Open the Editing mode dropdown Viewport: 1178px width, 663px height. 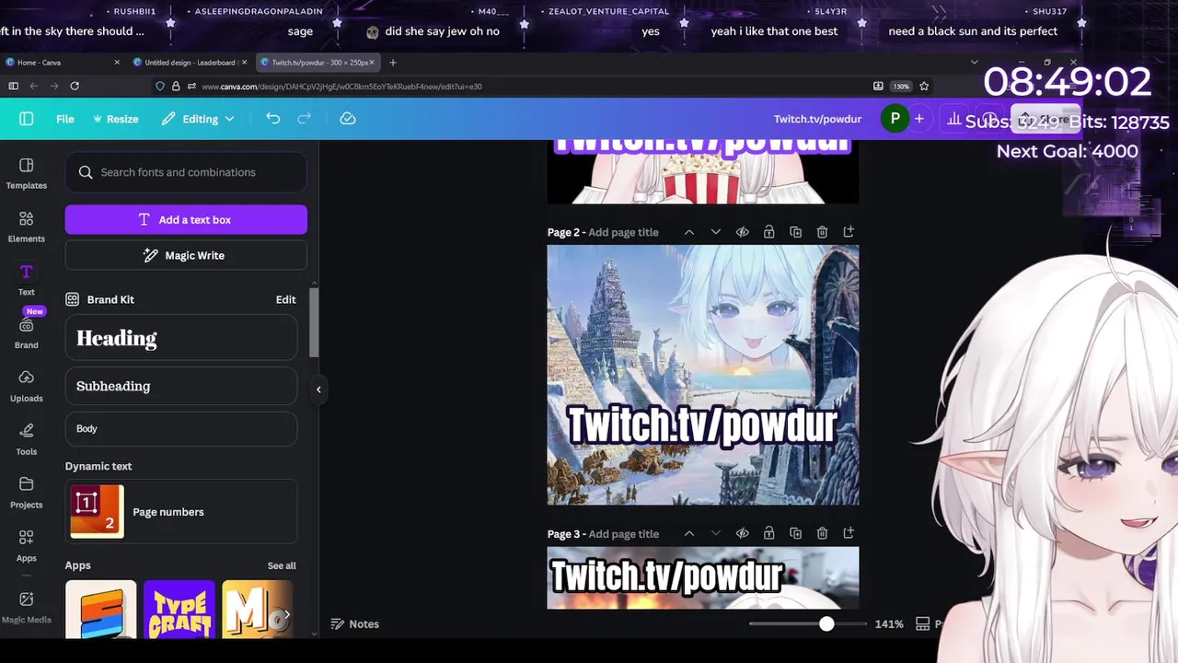point(198,119)
